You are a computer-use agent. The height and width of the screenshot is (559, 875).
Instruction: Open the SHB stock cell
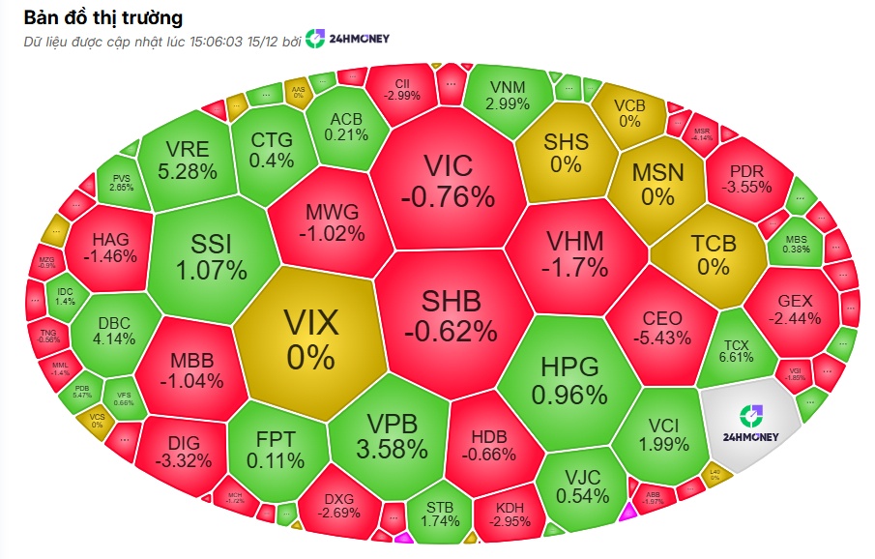pos(451,314)
